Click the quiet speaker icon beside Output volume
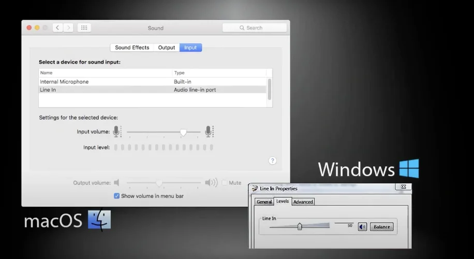The height and width of the screenshot is (259, 474). 116,183
